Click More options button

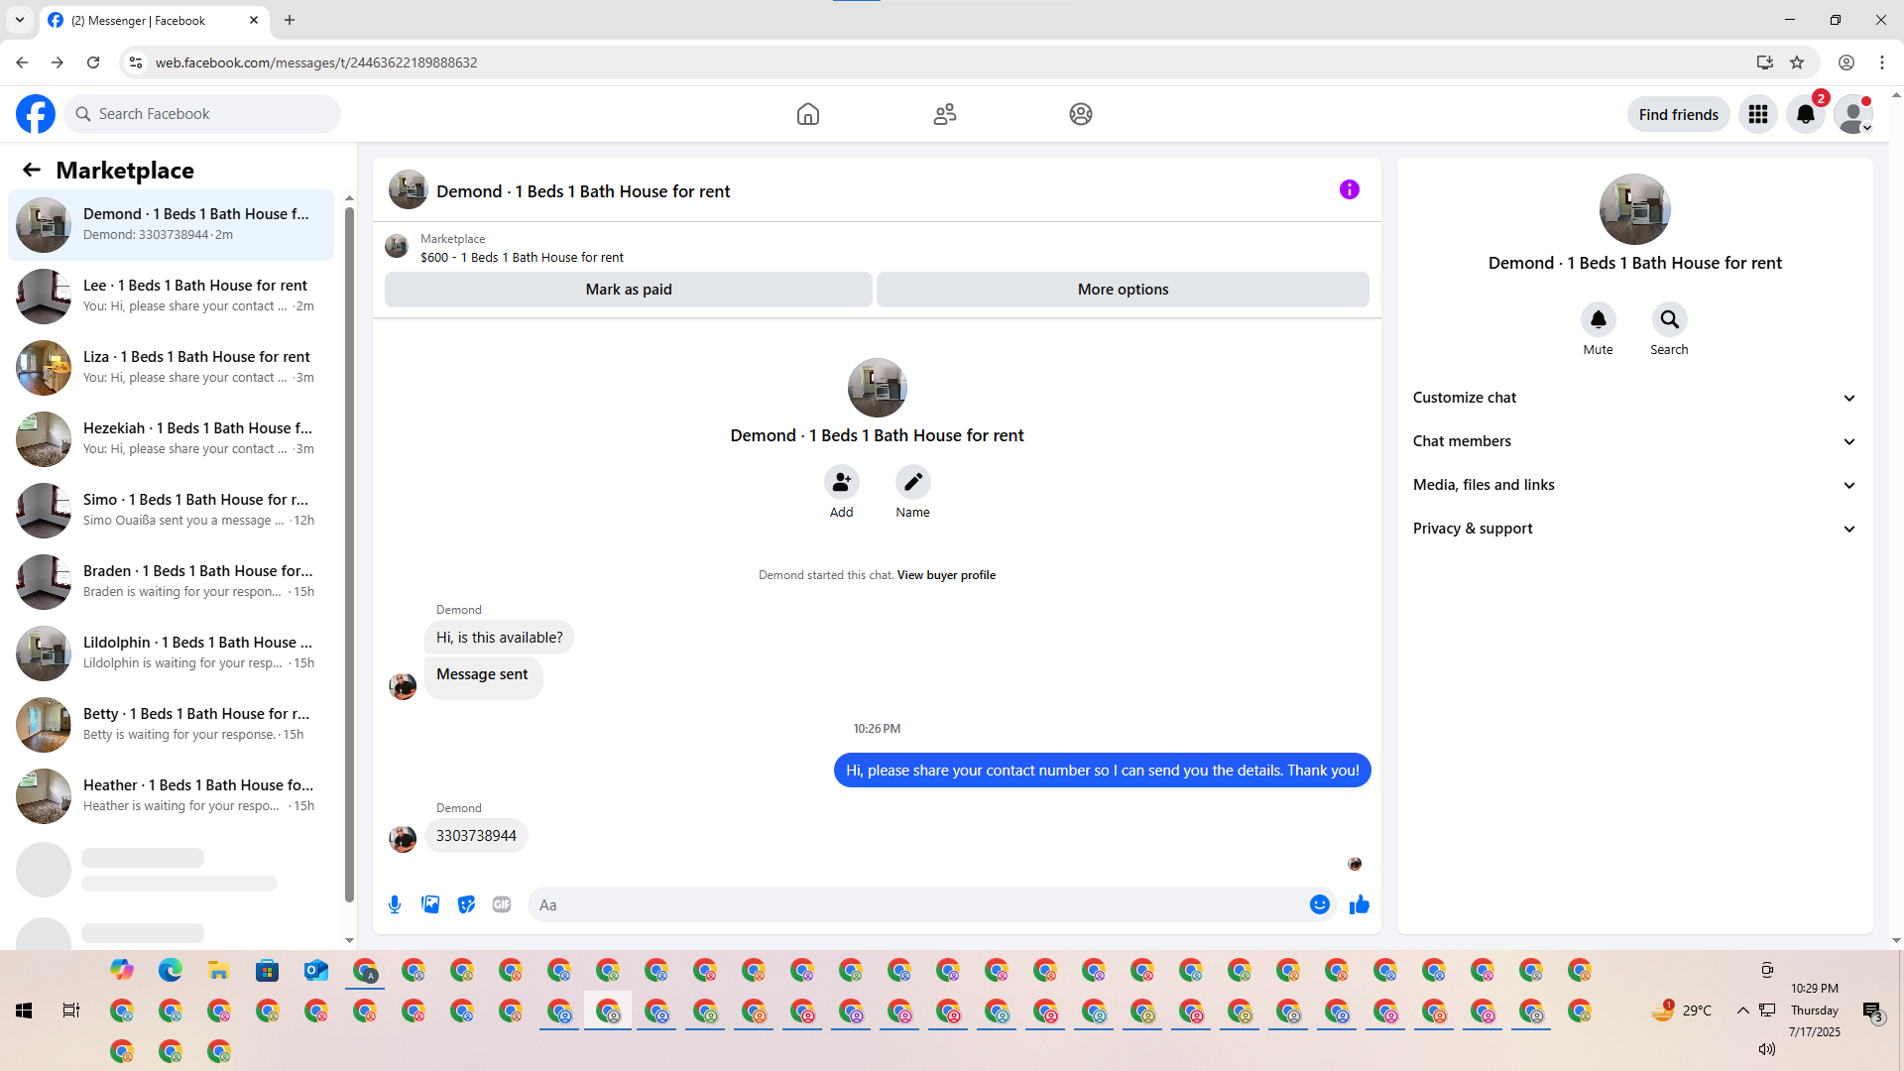[1123, 290]
